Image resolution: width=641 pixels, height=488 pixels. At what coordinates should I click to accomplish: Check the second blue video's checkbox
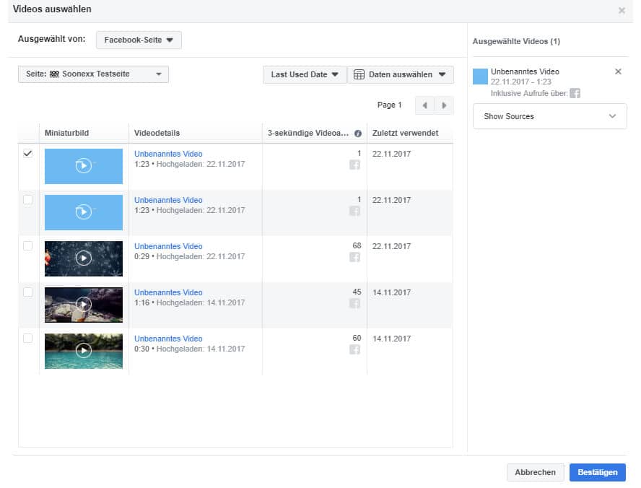pos(28,200)
